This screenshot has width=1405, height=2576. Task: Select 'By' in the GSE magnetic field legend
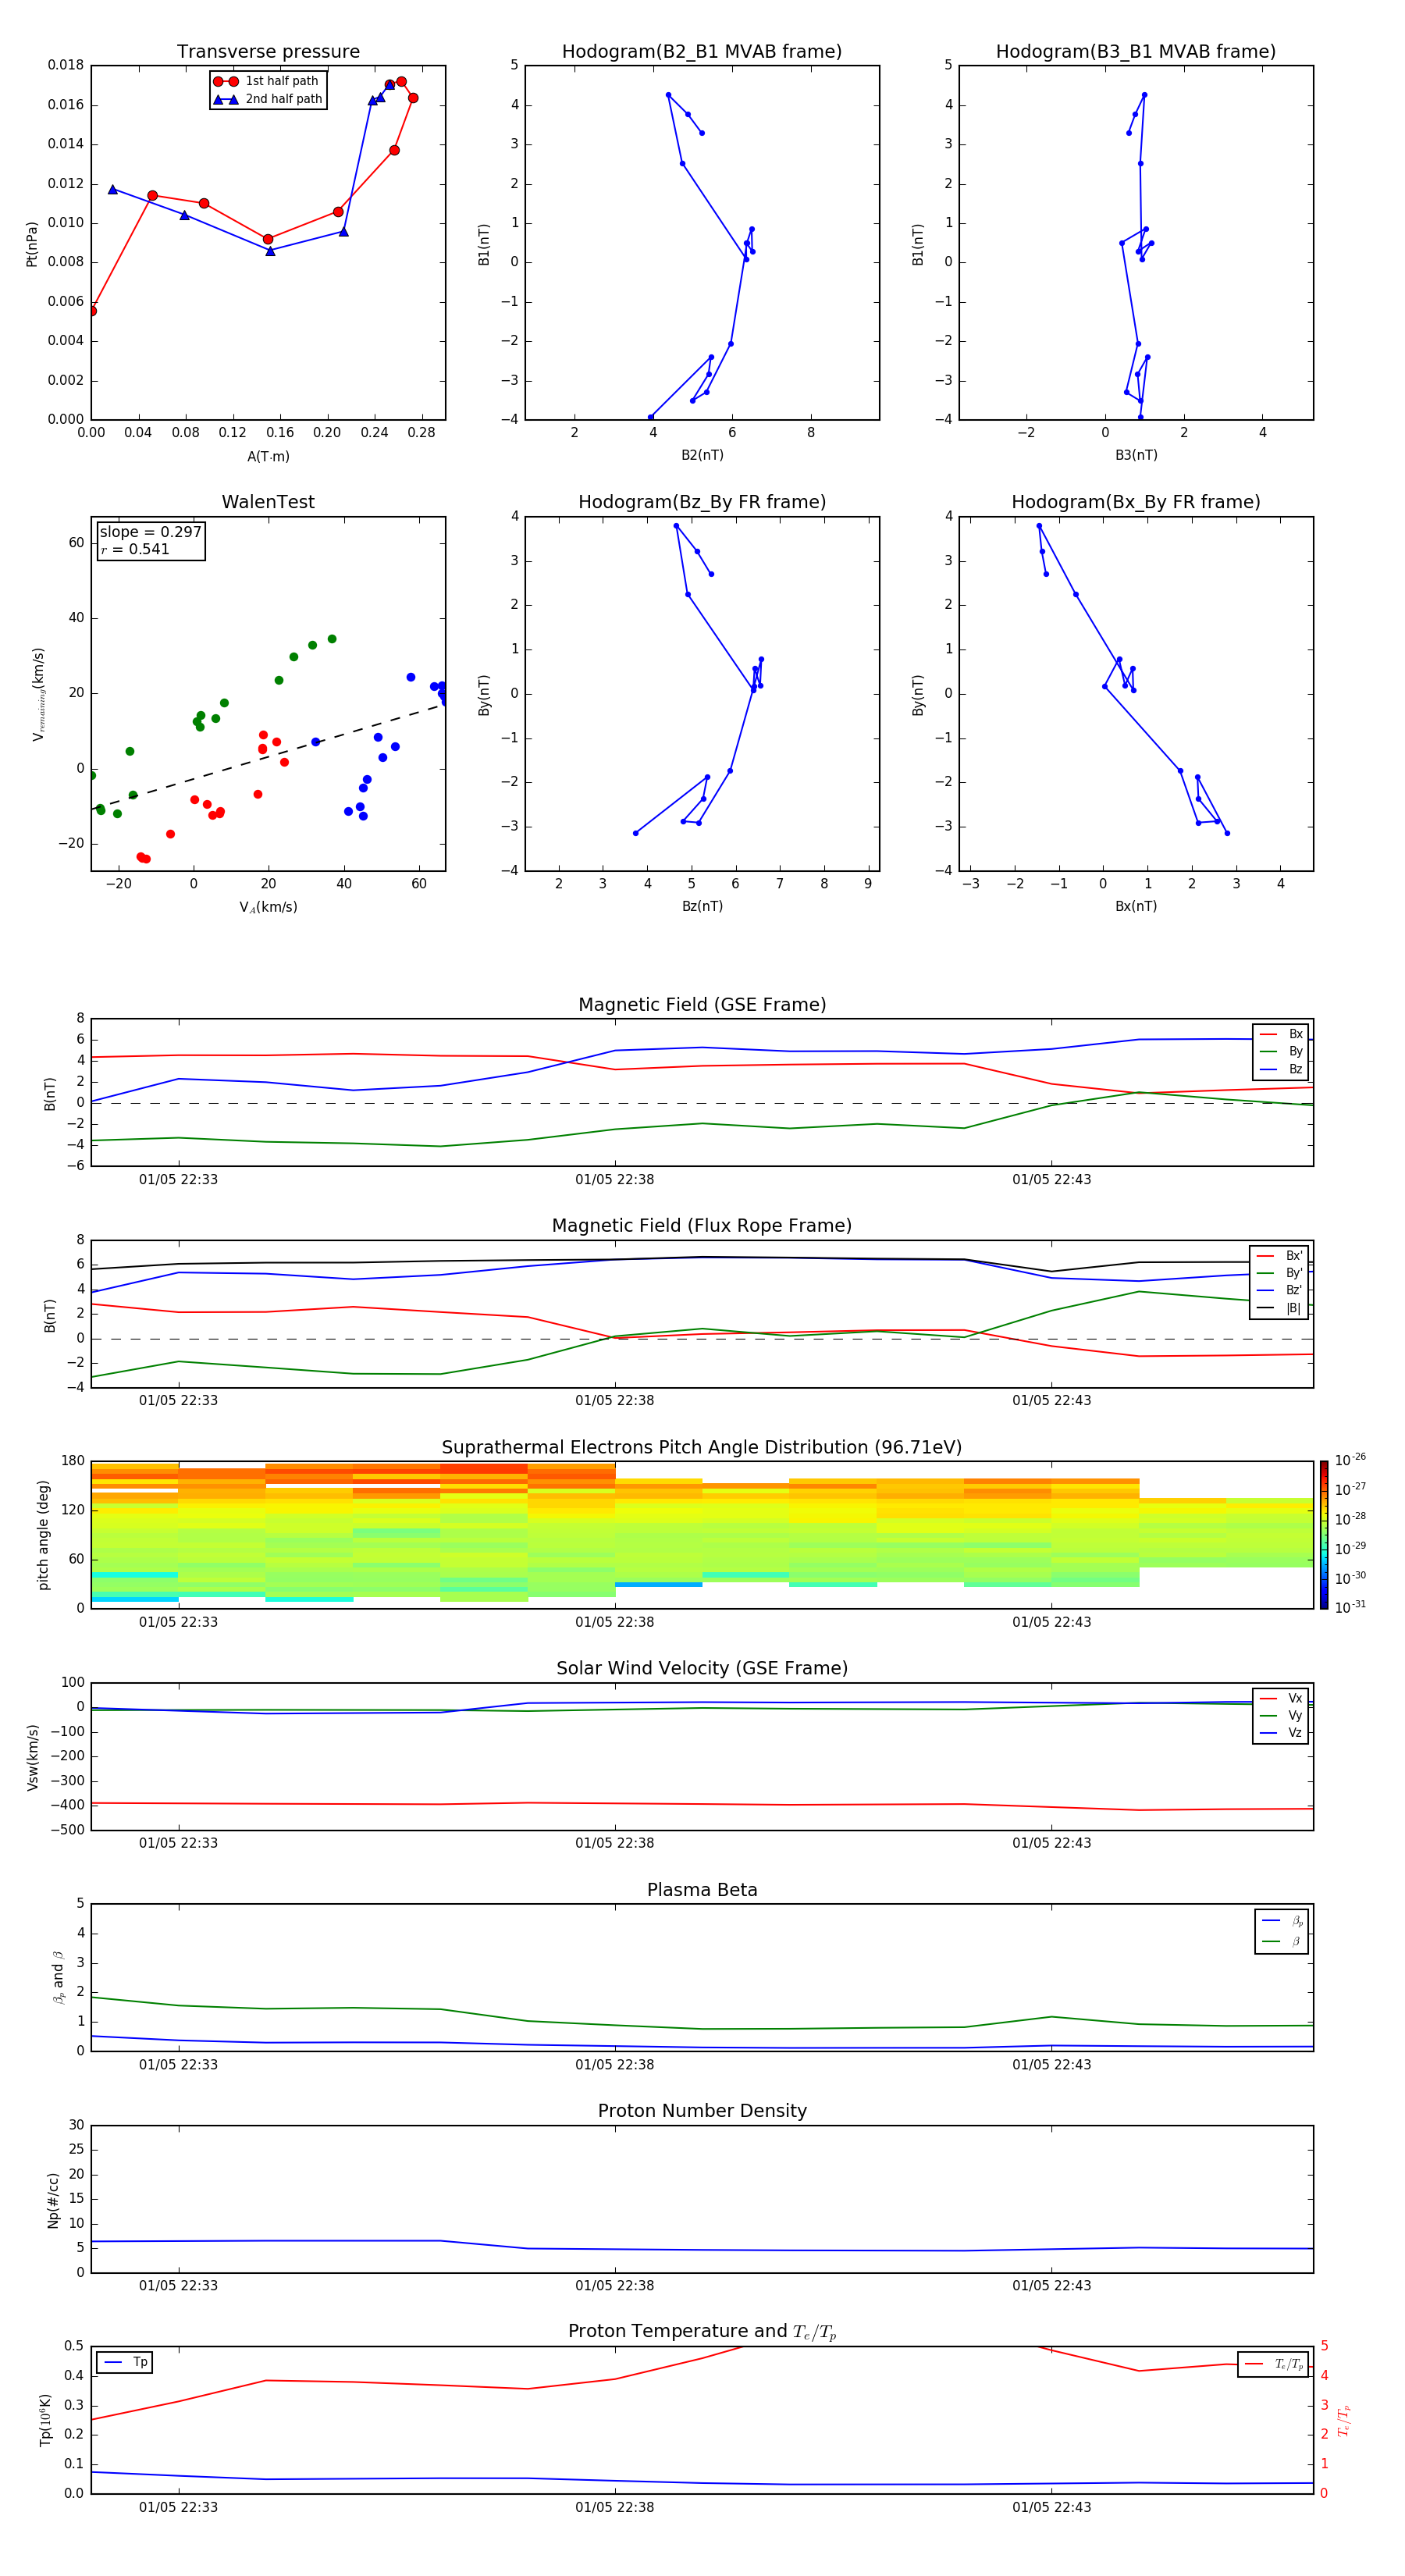1281,1051
